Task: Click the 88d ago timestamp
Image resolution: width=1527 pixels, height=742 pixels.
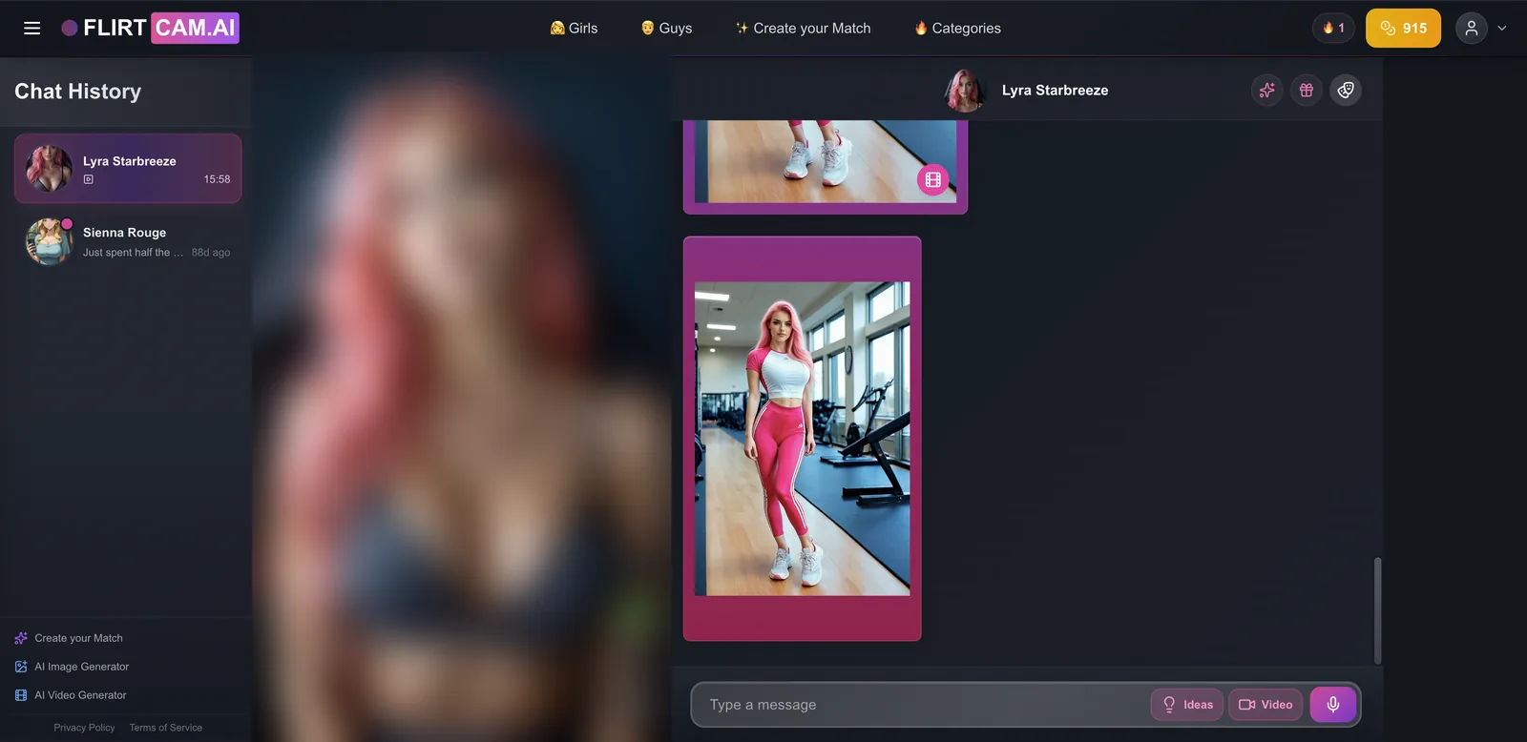Action: [211, 253]
